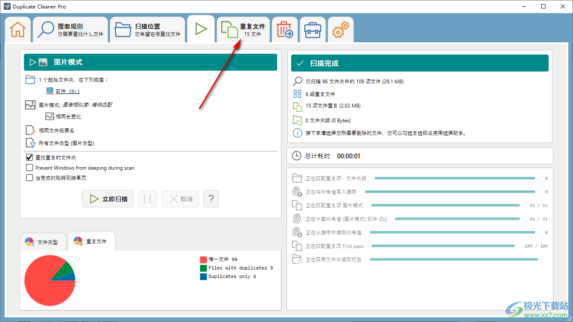Click the blue Duplicates only swatch
The height and width of the screenshot is (322, 573).
203,276
